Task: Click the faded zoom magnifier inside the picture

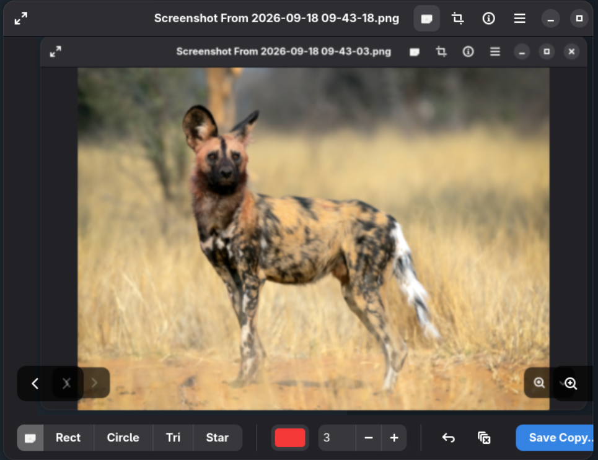Action: pos(539,382)
